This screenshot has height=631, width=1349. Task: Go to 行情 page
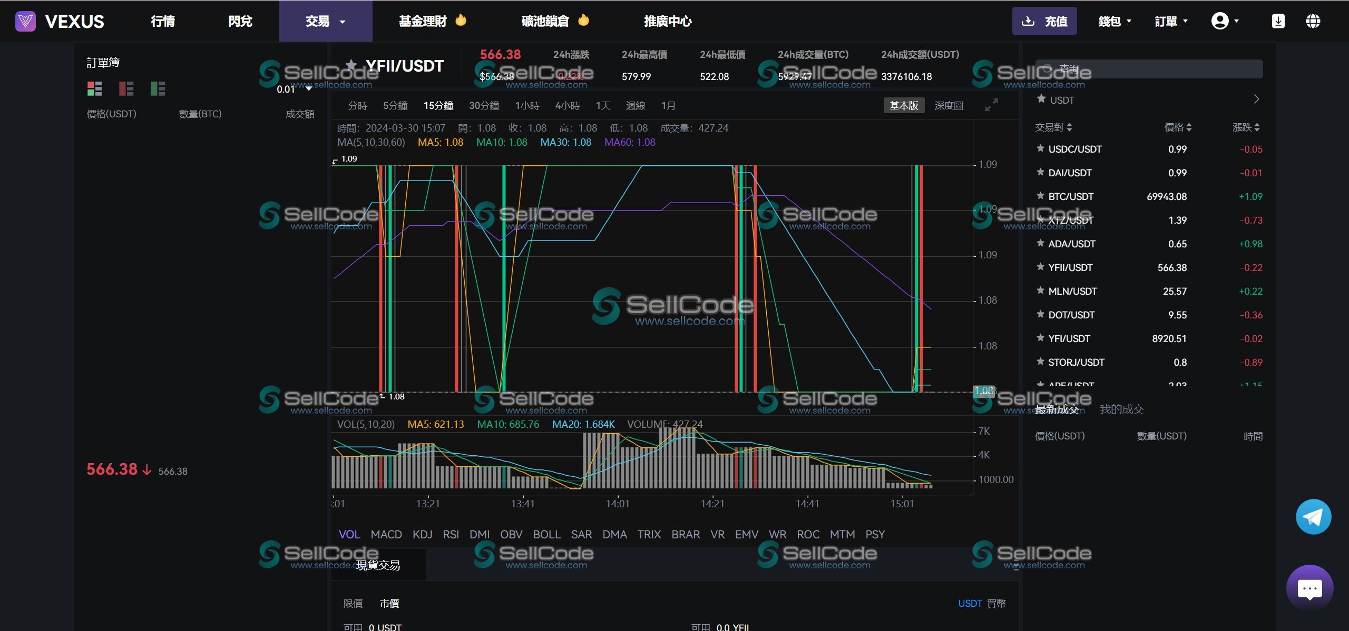163,21
